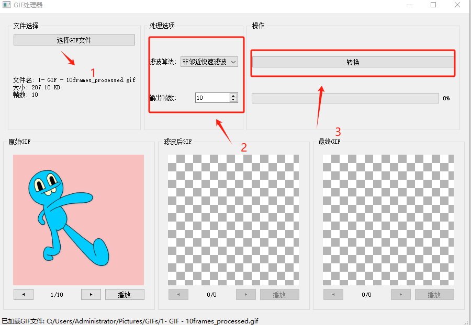Play the 原始GIF preview
Image resolution: width=471 pixels, height=325 pixels.
pyautogui.click(x=125, y=295)
